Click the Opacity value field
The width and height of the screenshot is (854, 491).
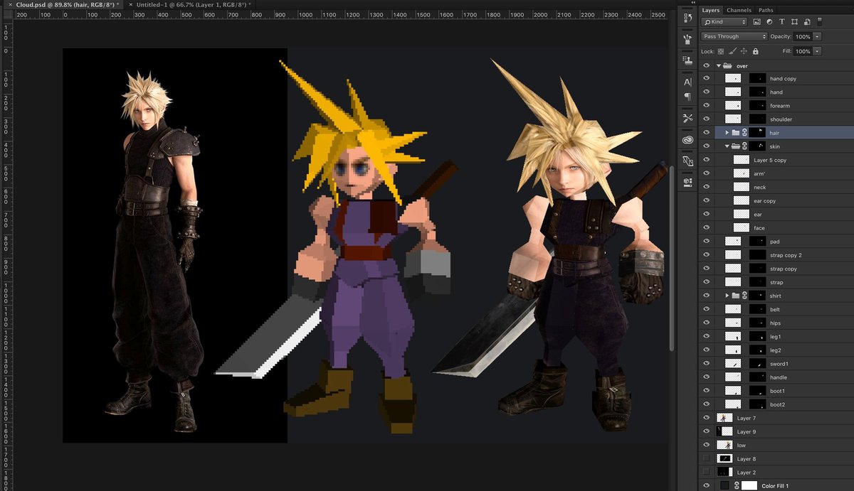(x=803, y=36)
